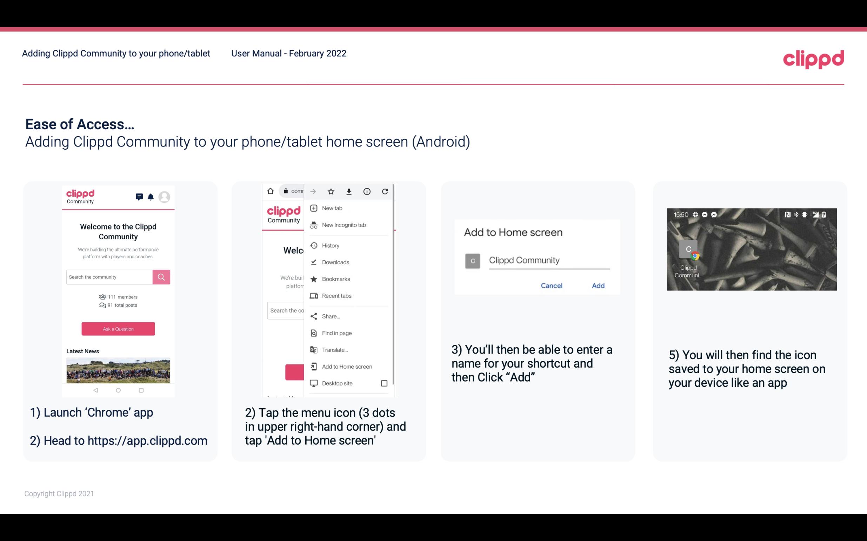Expand Recent tabs in Chrome menu
This screenshot has width=867, height=541.
click(x=347, y=295)
